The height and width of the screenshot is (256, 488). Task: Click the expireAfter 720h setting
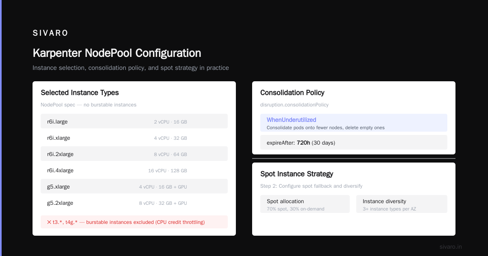click(354, 142)
